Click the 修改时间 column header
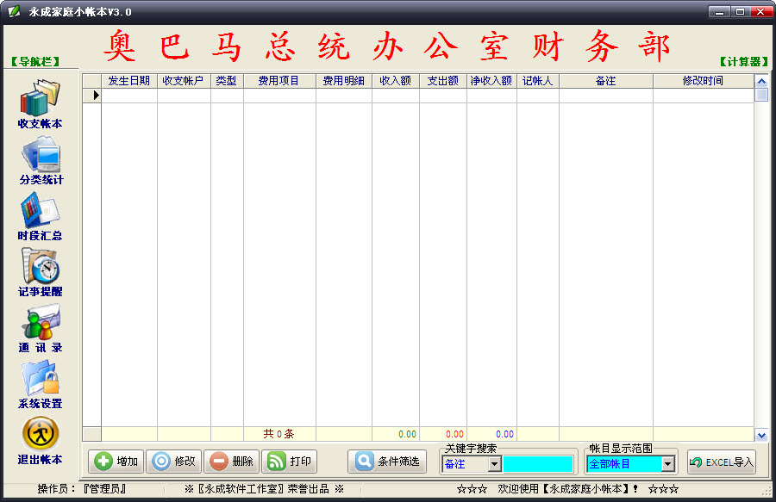776x502 pixels. pos(704,81)
